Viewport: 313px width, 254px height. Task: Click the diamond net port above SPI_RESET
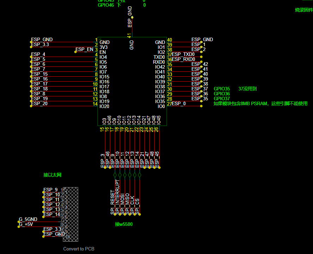tap(115, 175)
